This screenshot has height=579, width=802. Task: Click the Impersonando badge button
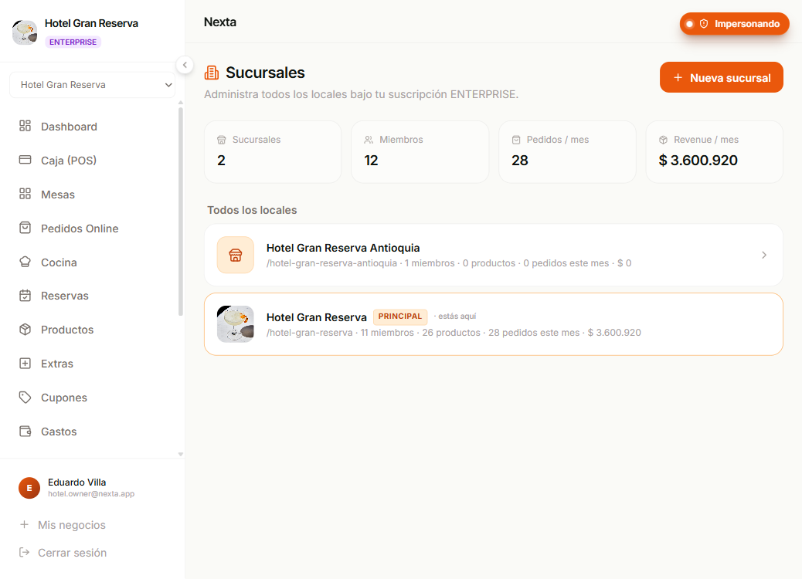click(x=734, y=23)
